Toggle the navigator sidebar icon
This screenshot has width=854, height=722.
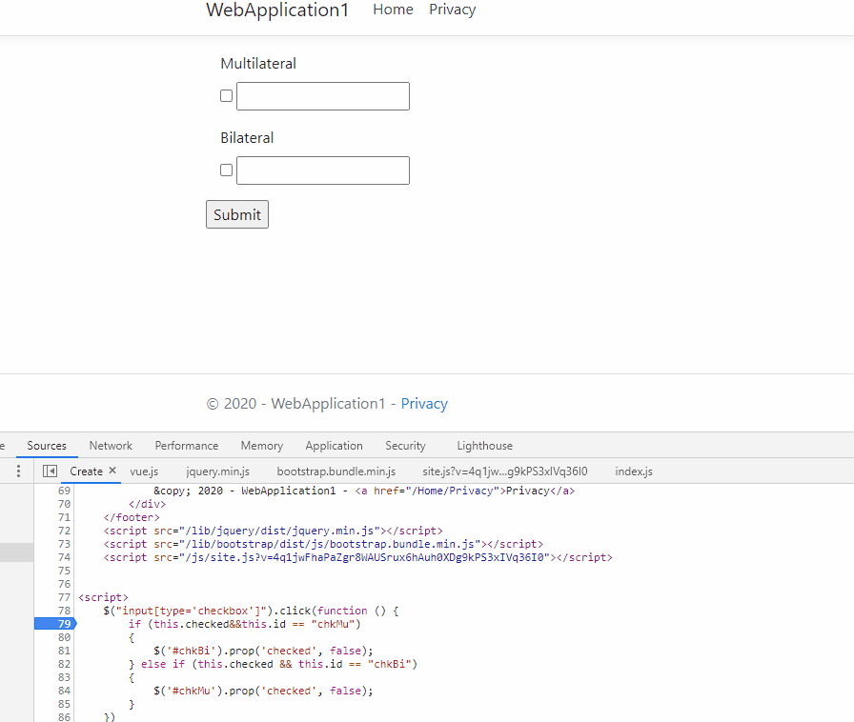[x=51, y=471]
